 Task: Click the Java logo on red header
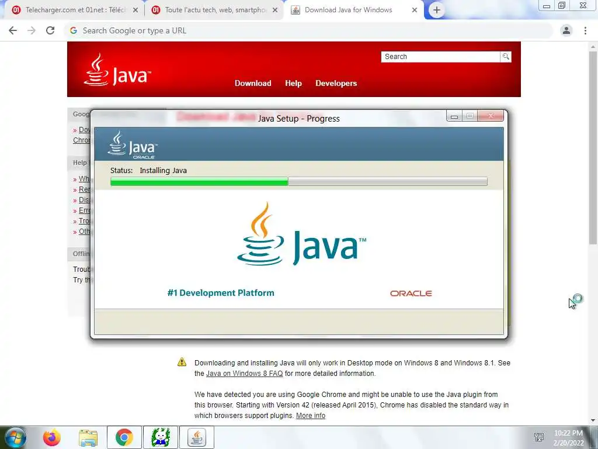click(117, 70)
